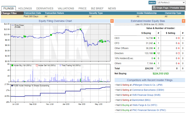Open the VALUATIONS tab

[x=66, y=8]
